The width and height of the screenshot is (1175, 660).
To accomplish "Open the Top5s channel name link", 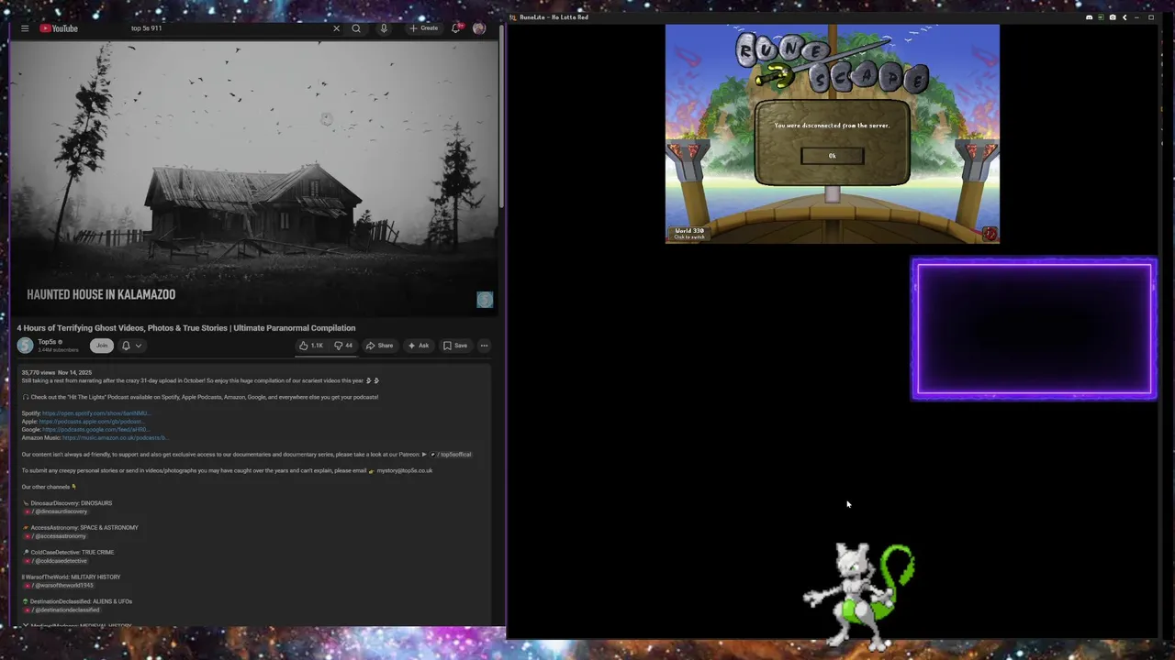I will [47, 342].
